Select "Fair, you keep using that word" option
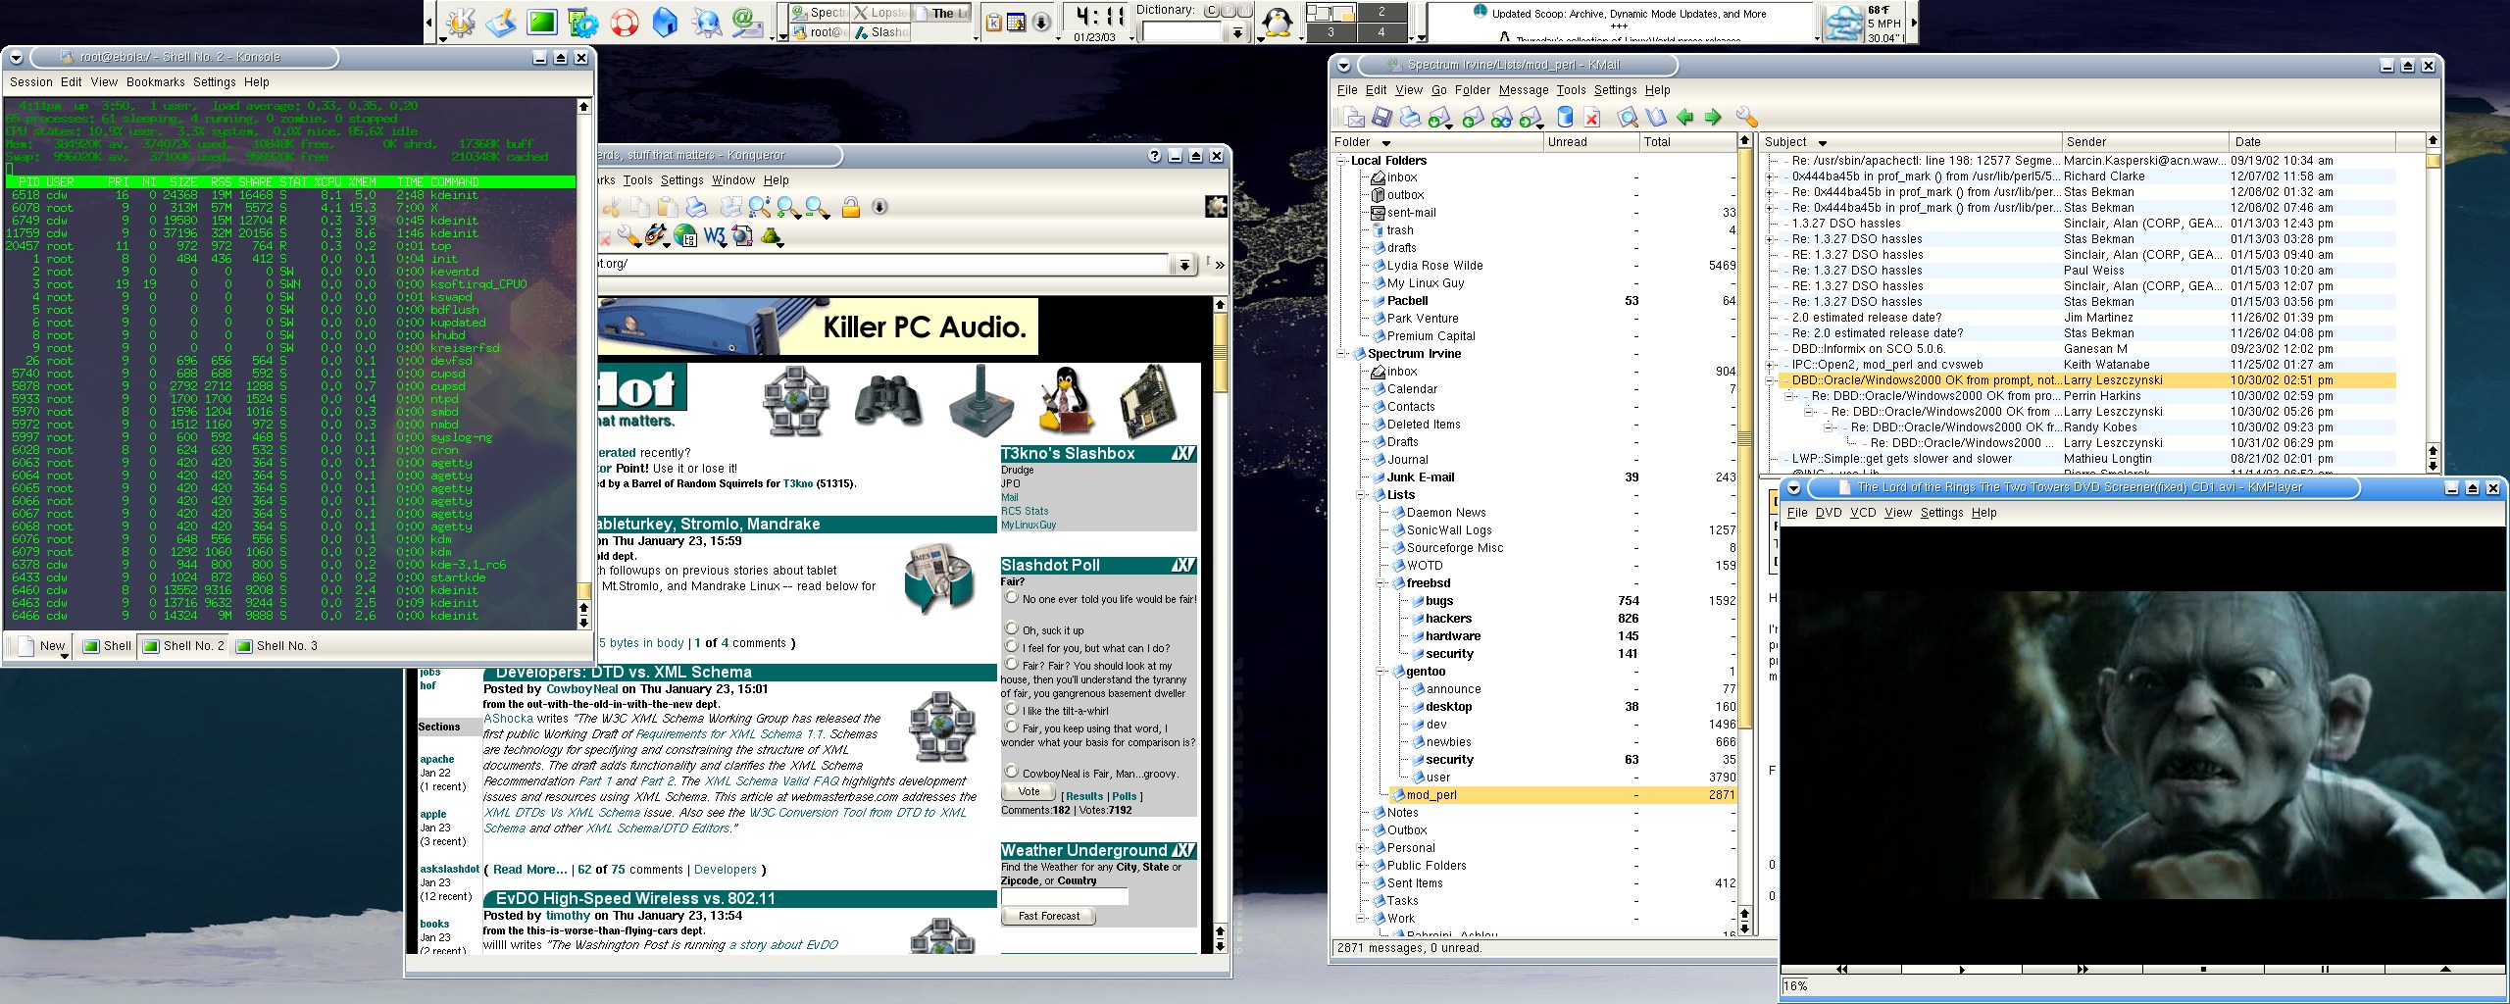 (x=1012, y=727)
